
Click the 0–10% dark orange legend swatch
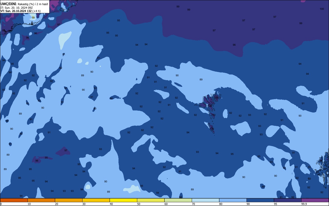pyautogui.click(x=14, y=200)
